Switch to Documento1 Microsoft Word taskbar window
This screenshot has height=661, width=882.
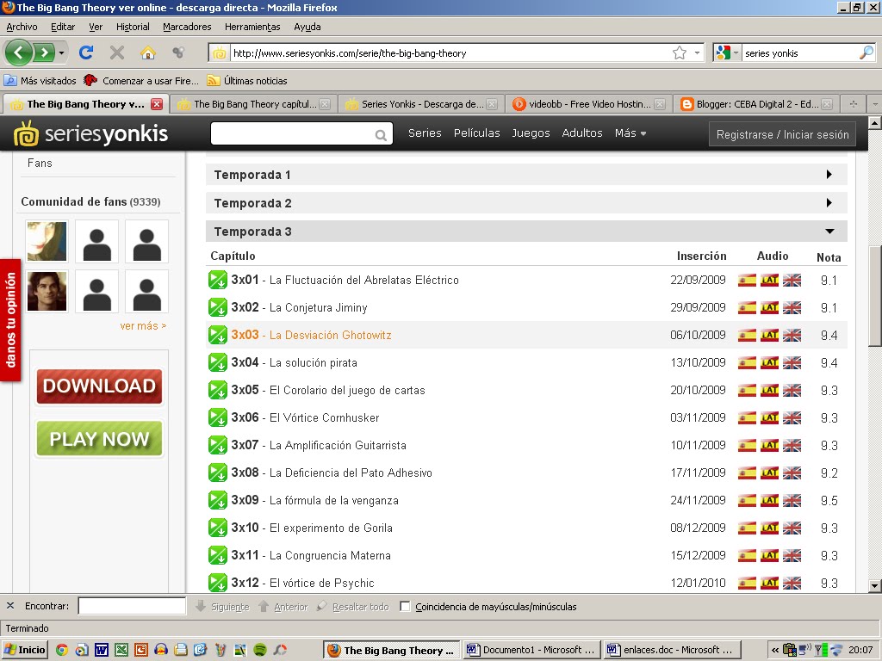pos(532,650)
